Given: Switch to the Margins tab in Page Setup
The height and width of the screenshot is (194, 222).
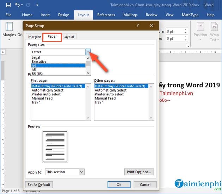Looking at the screenshot, I should [x=35, y=37].
